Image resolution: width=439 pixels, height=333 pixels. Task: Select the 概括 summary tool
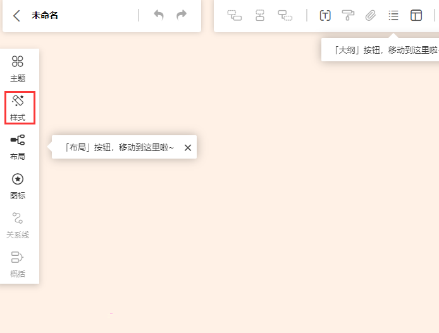[18, 265]
